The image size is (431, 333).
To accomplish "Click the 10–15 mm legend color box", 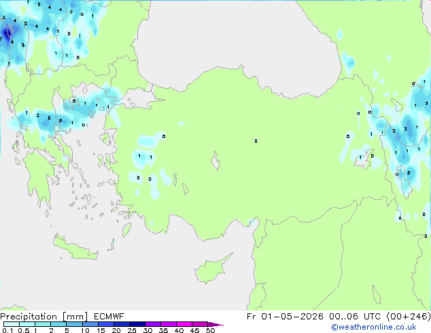I will (x=90, y=324).
